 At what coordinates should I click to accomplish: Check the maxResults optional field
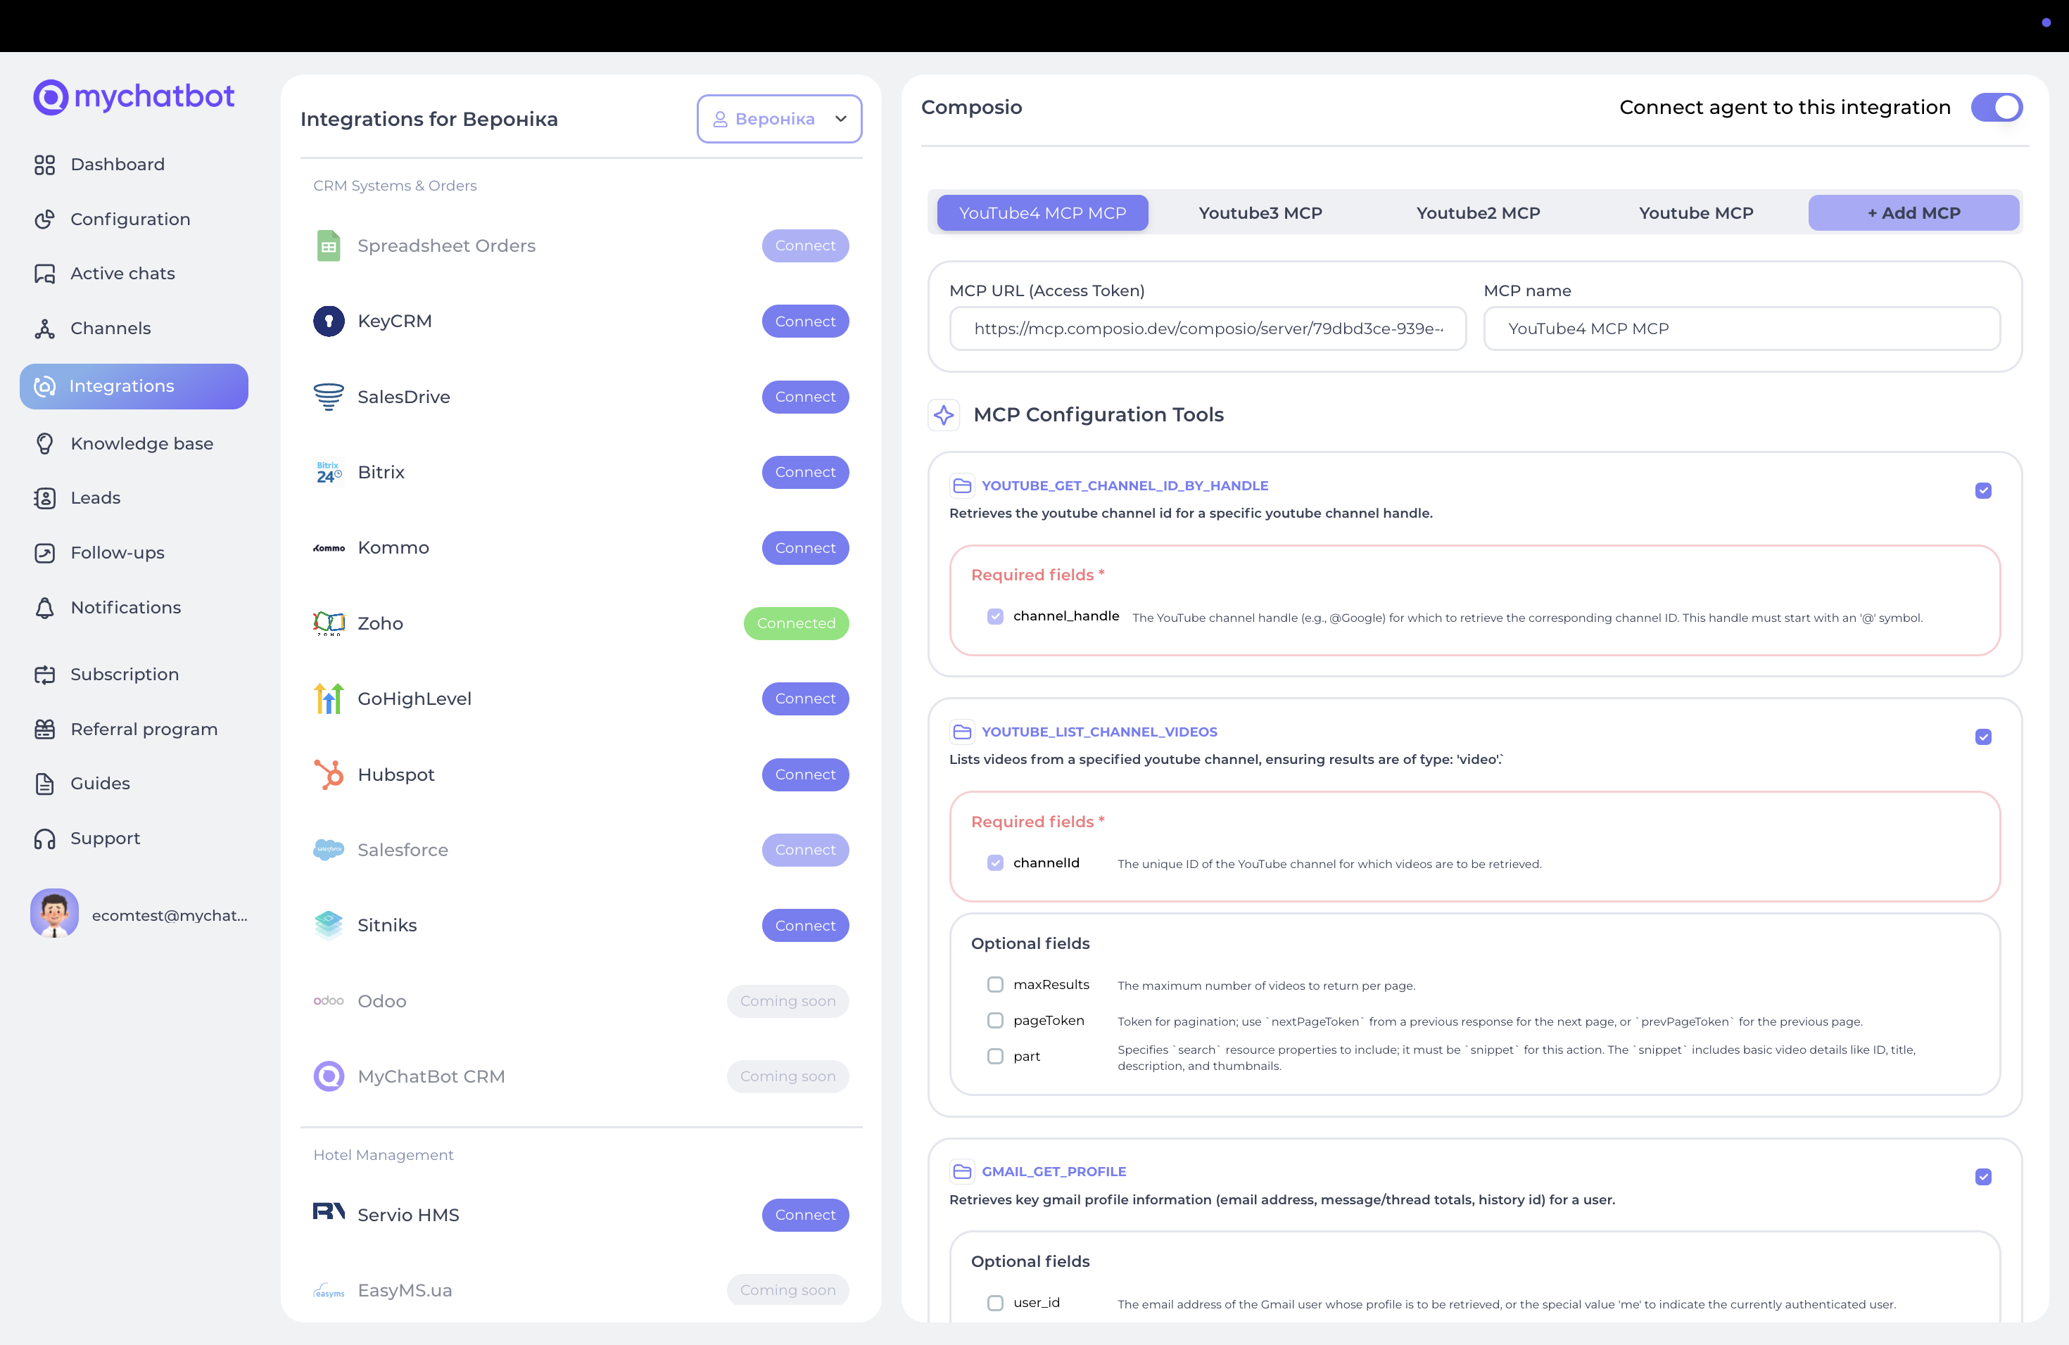pos(995,984)
